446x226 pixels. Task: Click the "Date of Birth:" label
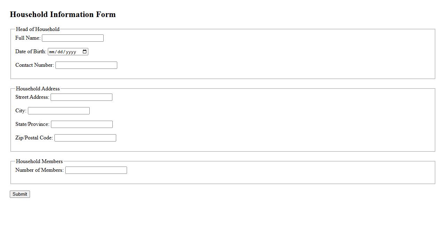point(31,51)
